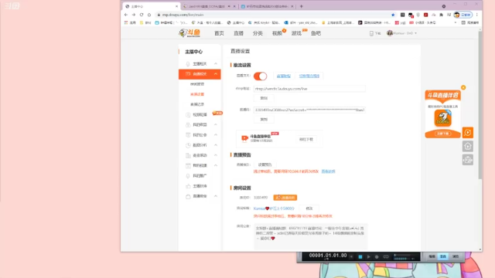Click the icon on highlighted 直播相关 row
Viewport: 495px width, 278px height.
(x=188, y=74)
